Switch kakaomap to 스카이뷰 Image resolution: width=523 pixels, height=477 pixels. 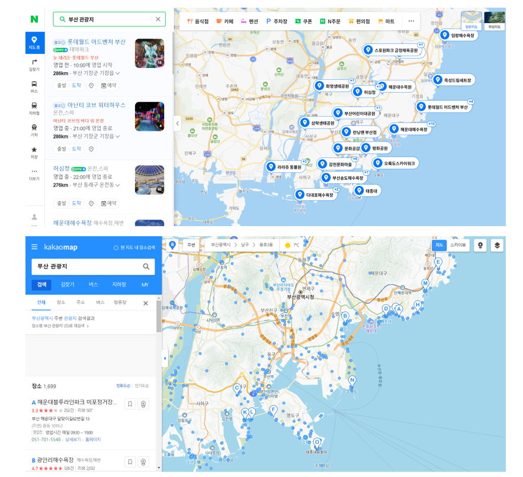(458, 245)
